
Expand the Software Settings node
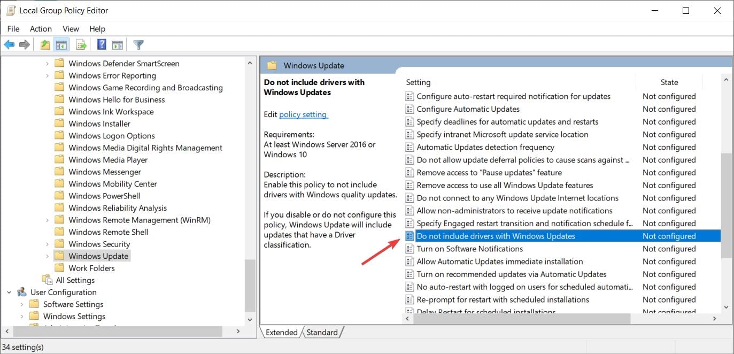[x=22, y=304]
